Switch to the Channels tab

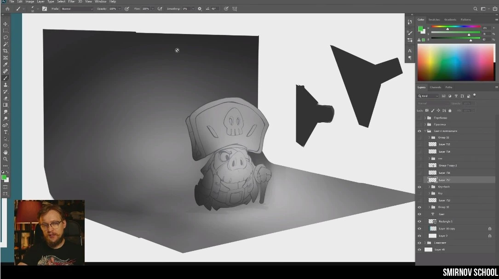point(435,87)
